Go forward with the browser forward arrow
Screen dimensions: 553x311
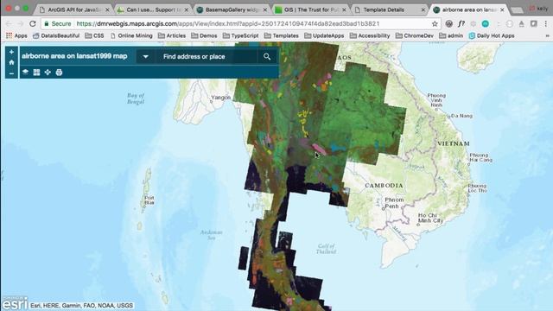click(21, 23)
